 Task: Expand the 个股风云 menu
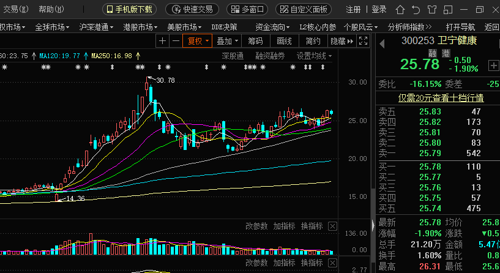[x=360, y=28]
